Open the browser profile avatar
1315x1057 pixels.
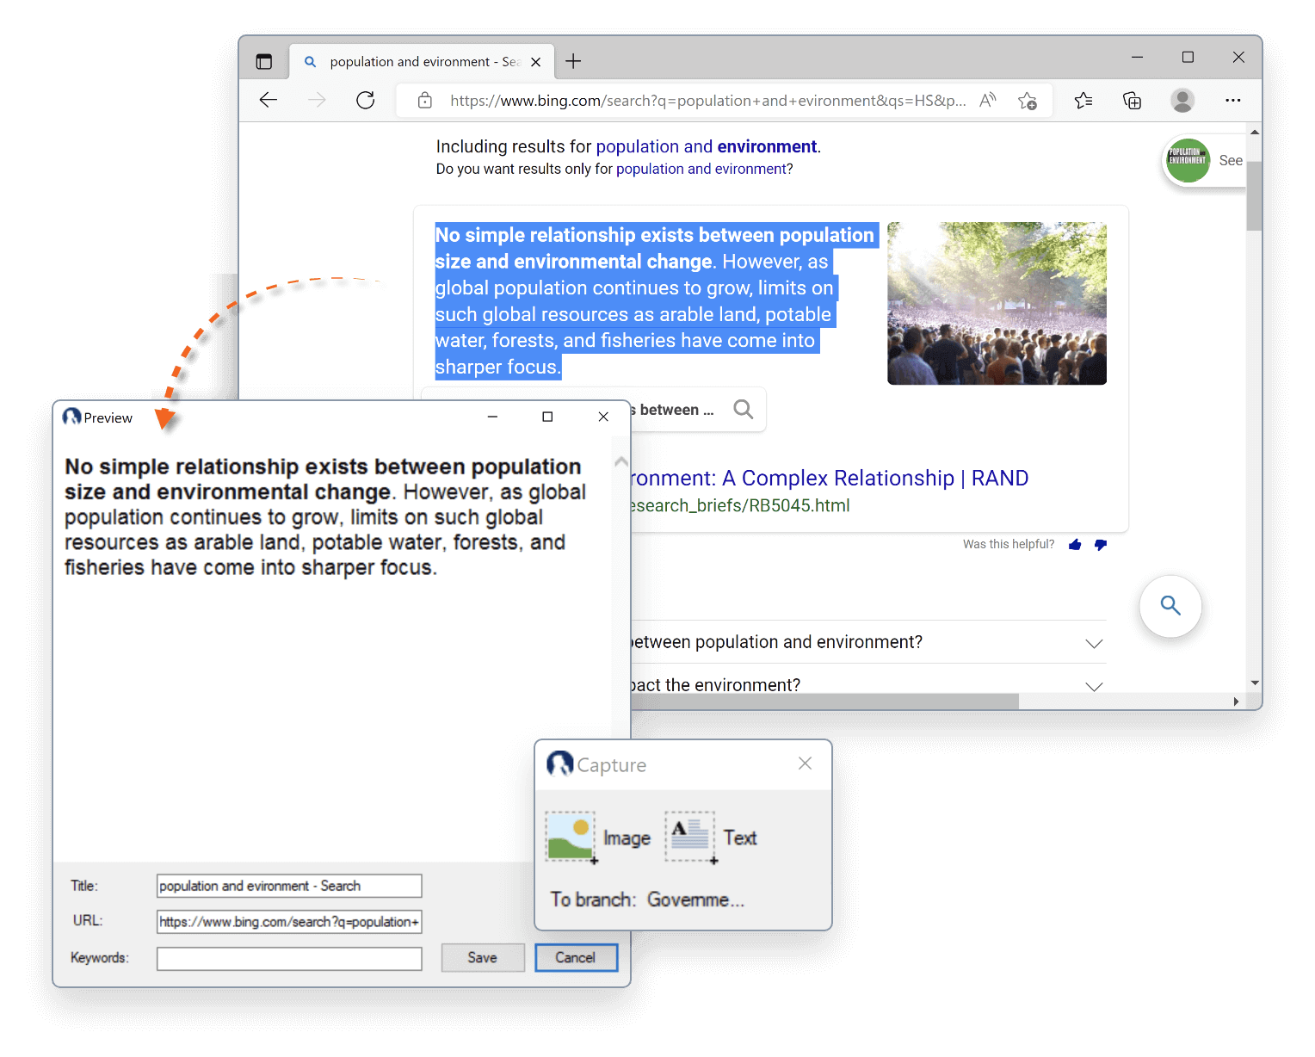[x=1182, y=101]
